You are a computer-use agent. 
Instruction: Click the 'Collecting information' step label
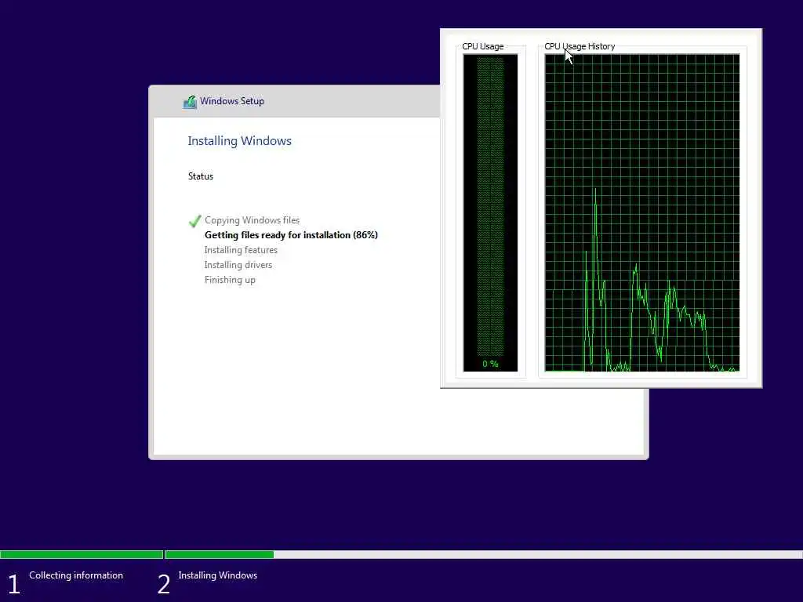tap(76, 575)
